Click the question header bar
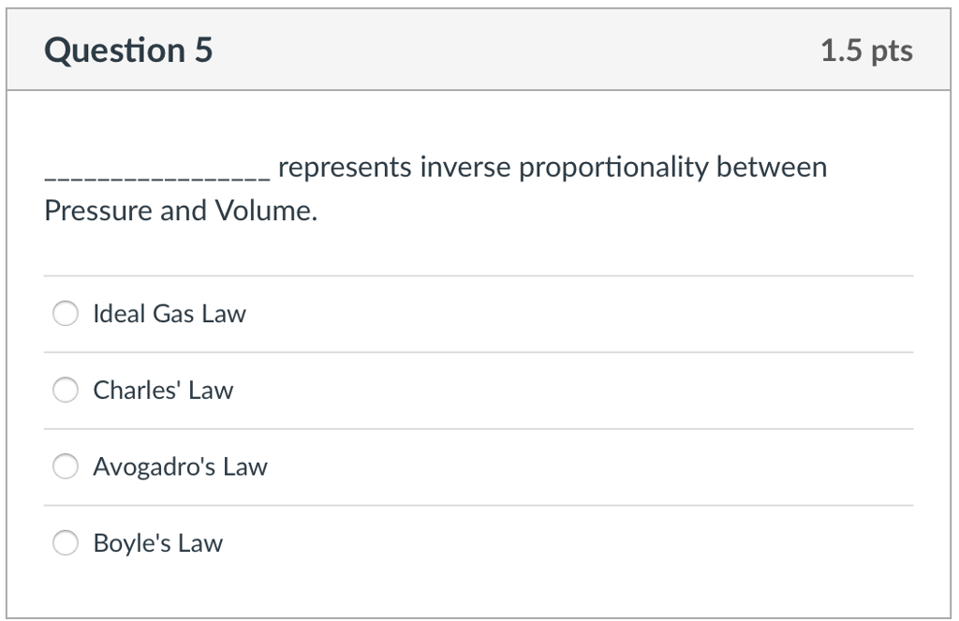959x621 pixels. pyautogui.click(x=479, y=49)
